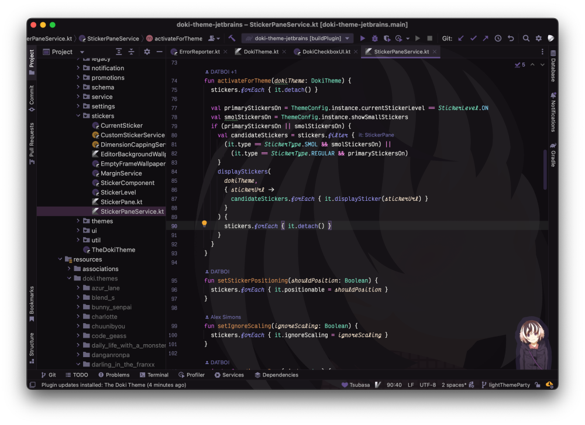Viewport: 585px width, 425px height.
Task: Jump to next highlighted problem arrow
Action: (542, 64)
